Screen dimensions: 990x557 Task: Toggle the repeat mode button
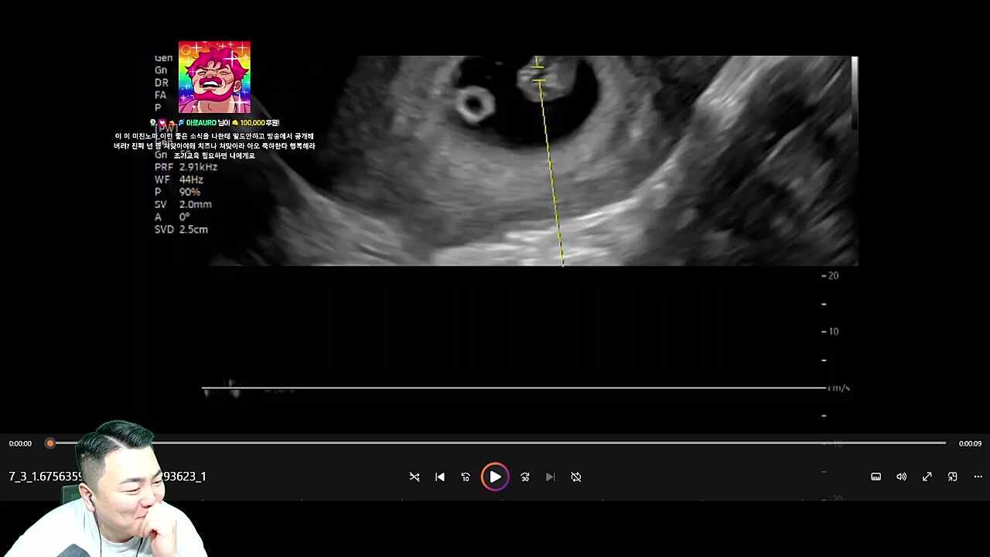pos(576,477)
